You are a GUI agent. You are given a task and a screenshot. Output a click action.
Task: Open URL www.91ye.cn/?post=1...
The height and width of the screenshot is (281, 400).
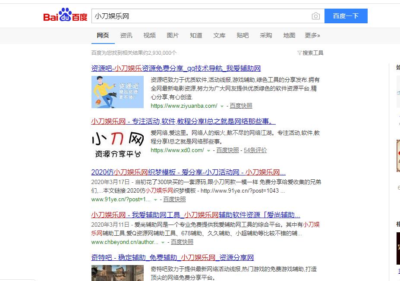[121, 199]
